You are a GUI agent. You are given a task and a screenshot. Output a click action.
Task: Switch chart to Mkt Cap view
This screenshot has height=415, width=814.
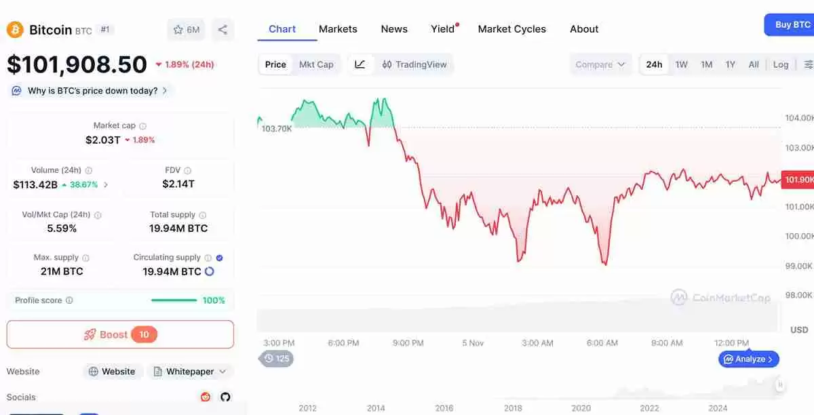point(316,64)
